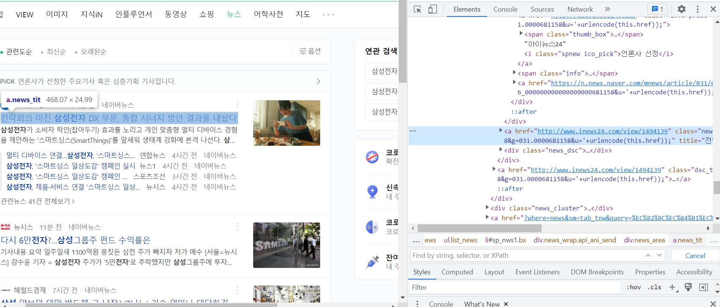The height and width of the screenshot is (307, 720).
Task: Expand the span class thumb_box node
Action: tap(521, 33)
